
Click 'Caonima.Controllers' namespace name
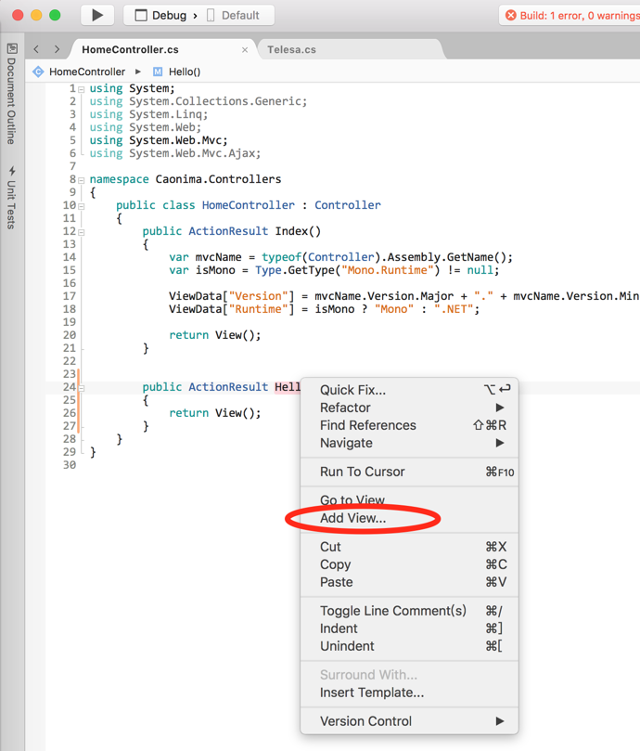218,179
